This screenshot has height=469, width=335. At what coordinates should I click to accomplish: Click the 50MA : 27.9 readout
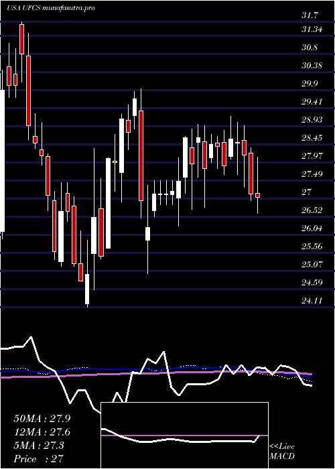42,419
